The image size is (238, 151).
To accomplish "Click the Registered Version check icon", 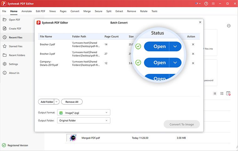I will (x=4, y=145).
